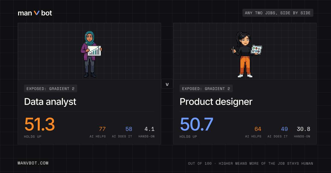
Task: Open the "Product designer" job title
Action: coord(216,102)
